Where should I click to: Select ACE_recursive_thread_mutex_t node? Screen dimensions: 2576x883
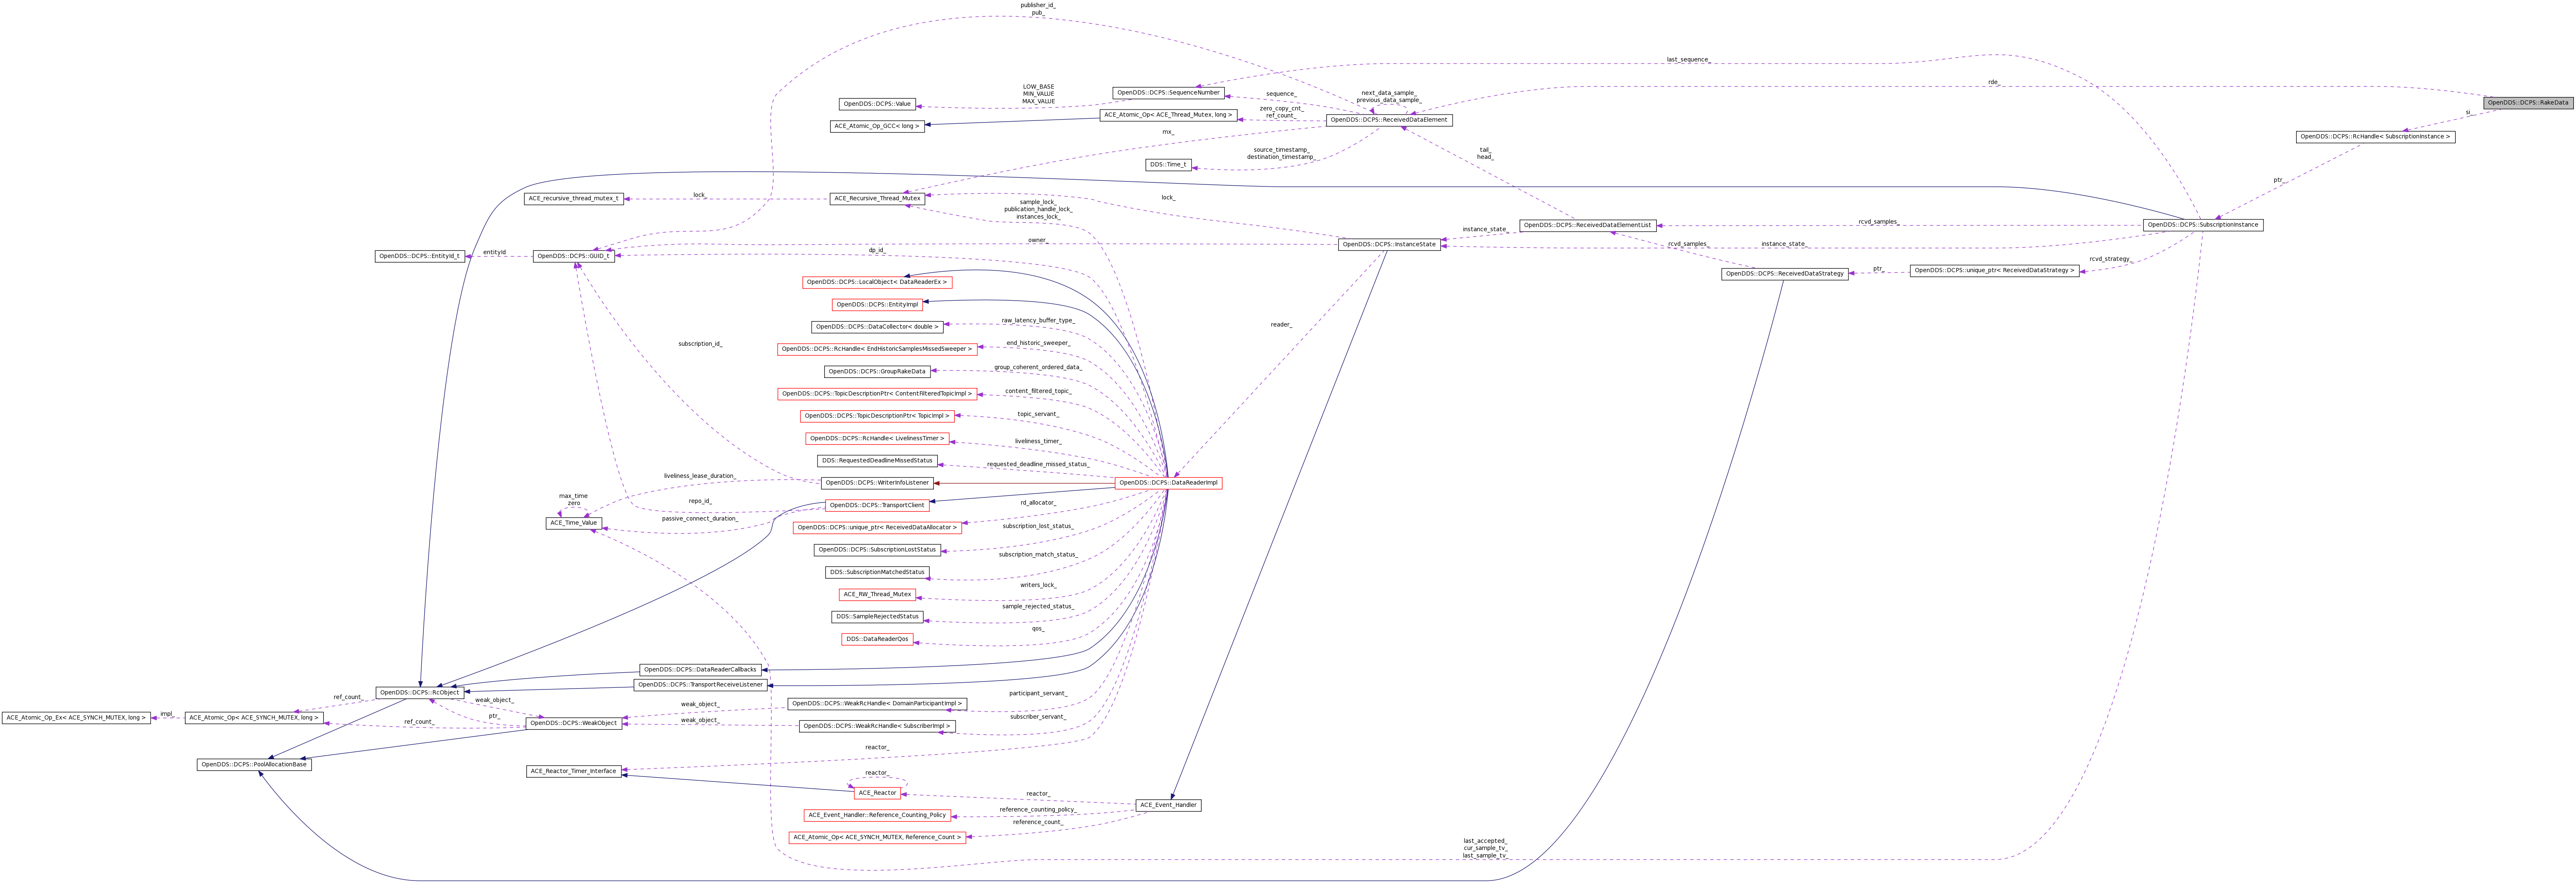click(574, 199)
